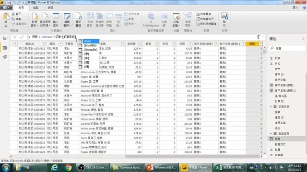The height and width of the screenshot is (172, 307).
Task: Switch to OBS window in taskbar
Action: pos(92,168)
